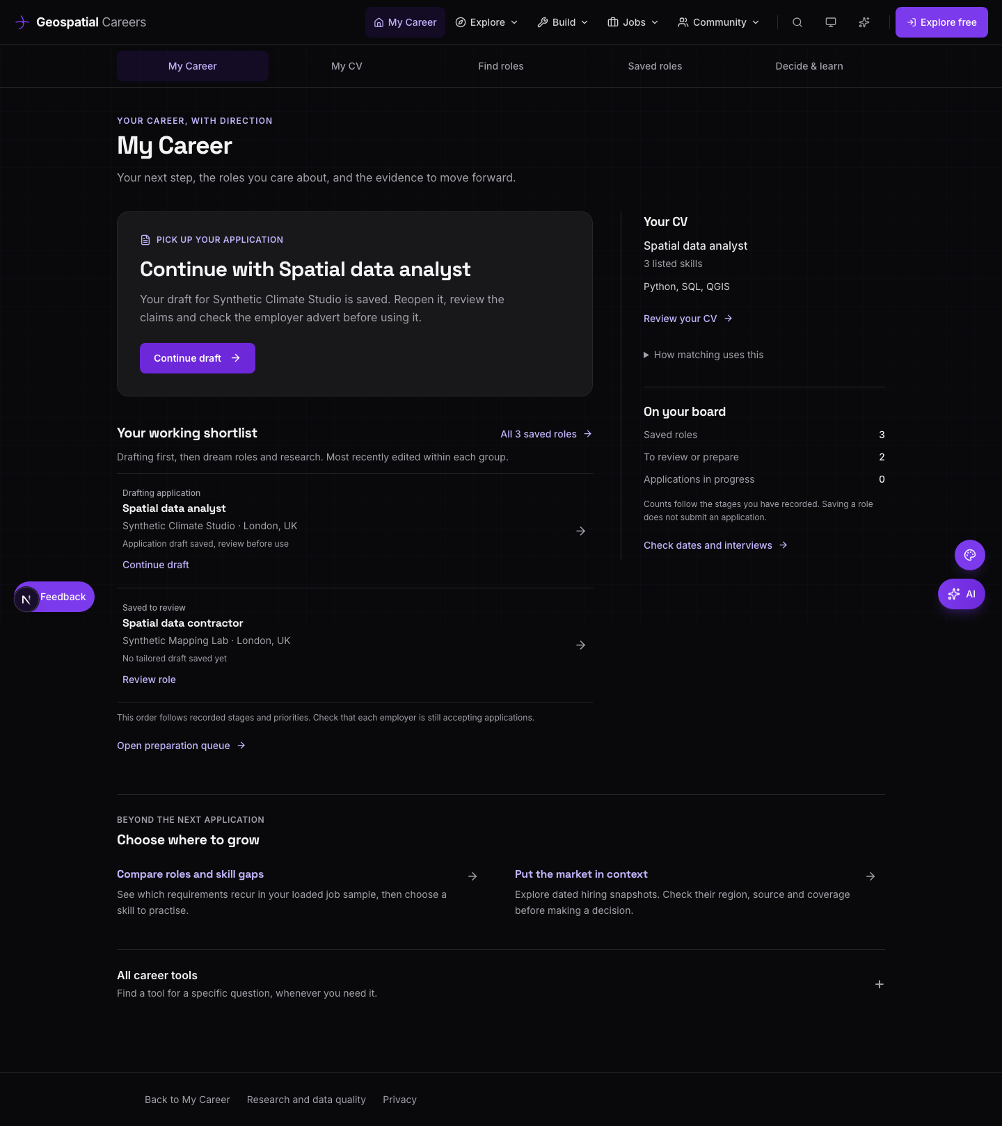Image resolution: width=1002 pixels, height=1126 pixels.
Task: Open the Build dropdown menu
Action: [562, 22]
